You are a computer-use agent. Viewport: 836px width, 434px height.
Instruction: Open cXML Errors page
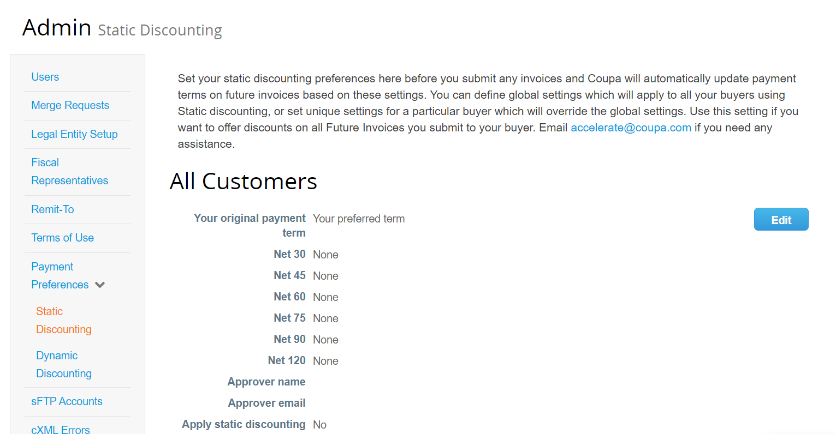61,429
